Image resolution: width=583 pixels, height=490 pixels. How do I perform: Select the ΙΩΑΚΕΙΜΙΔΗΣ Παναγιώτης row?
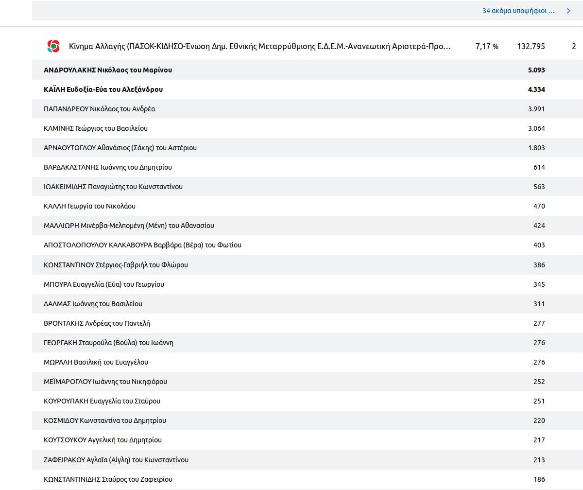pyautogui.click(x=308, y=187)
